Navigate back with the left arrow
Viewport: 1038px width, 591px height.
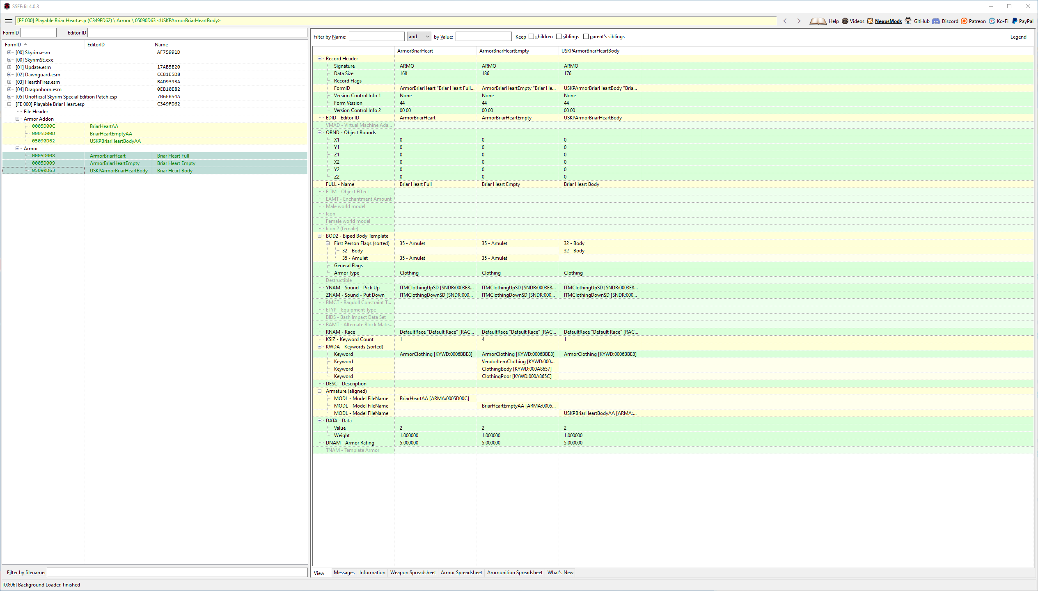(x=785, y=21)
